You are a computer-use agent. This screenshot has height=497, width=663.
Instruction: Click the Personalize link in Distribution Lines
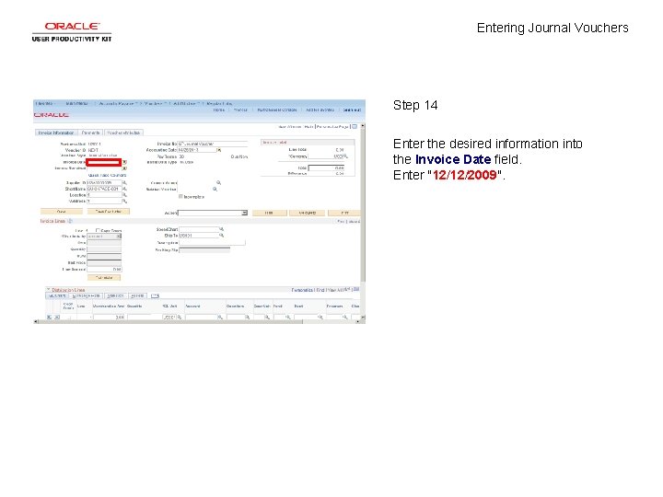point(302,290)
